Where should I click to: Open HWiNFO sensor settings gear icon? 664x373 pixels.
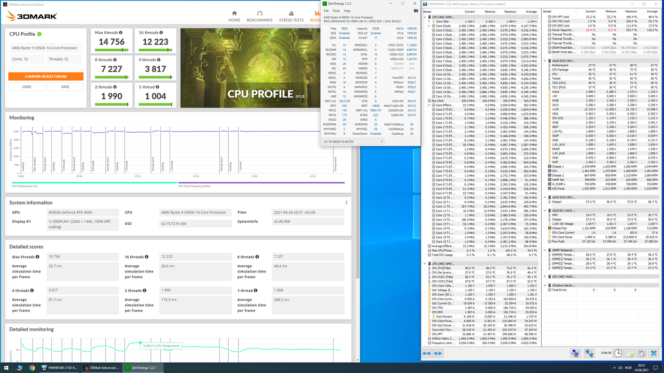(642, 353)
